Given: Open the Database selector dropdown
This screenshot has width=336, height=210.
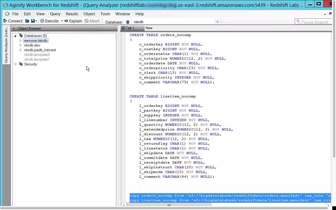Looking at the screenshot, I should [x=217, y=22].
